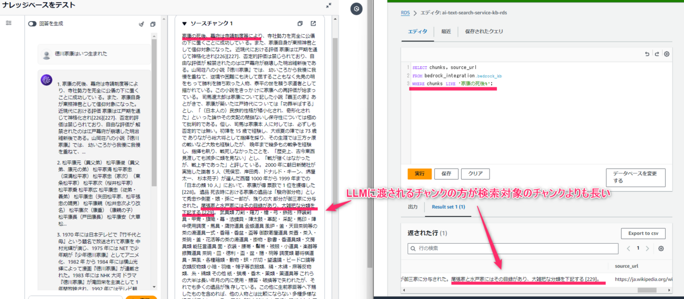This screenshot has height=299, width=684.
Task: Click データベースを変更する button
Action: click(x=636, y=177)
